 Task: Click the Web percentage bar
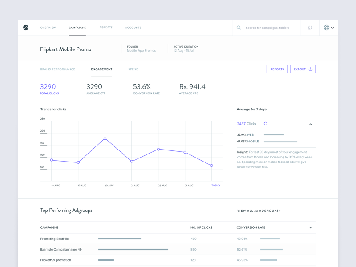coord(274,135)
